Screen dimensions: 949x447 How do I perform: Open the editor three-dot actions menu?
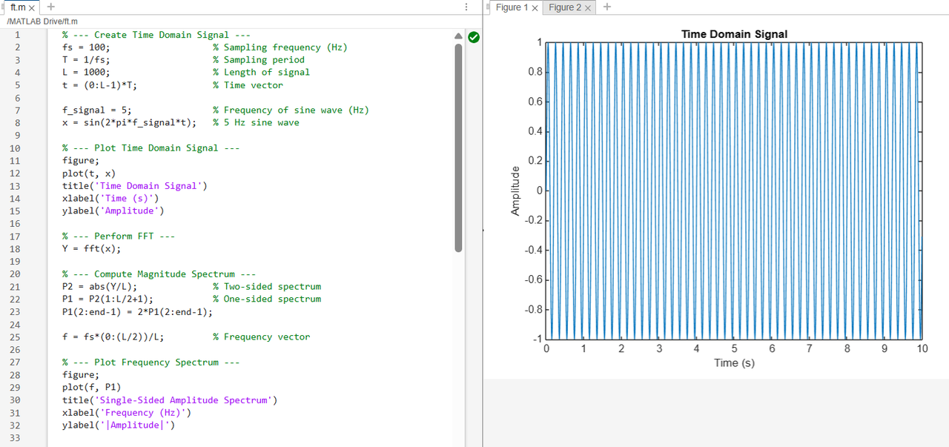coord(466,7)
